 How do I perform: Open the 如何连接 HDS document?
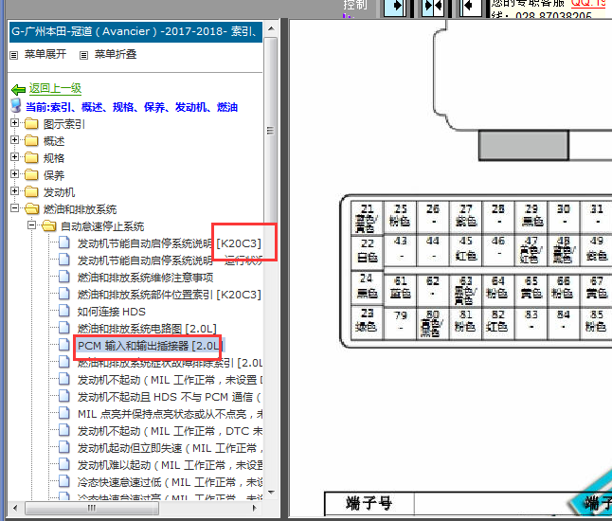coord(111,312)
